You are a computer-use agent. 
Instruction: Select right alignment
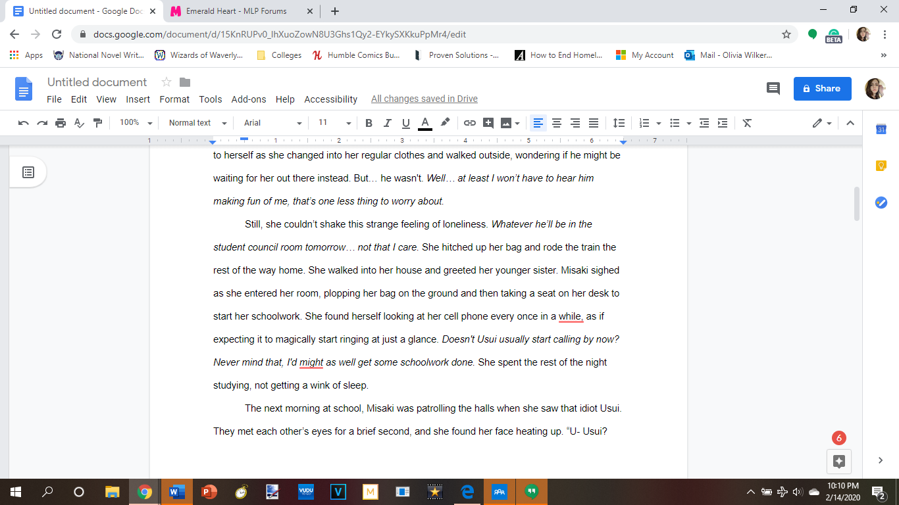[575, 123]
